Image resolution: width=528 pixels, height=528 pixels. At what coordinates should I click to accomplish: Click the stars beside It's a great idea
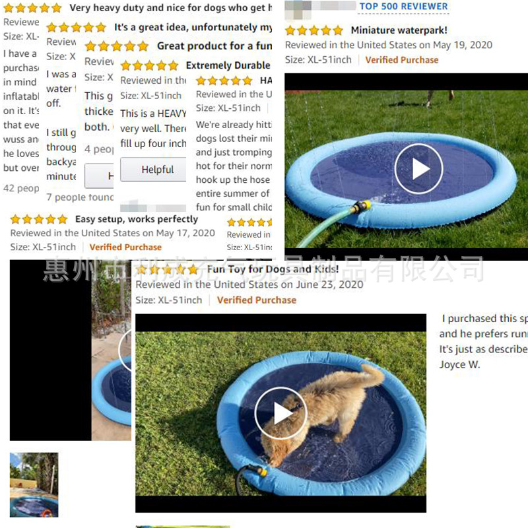point(77,27)
